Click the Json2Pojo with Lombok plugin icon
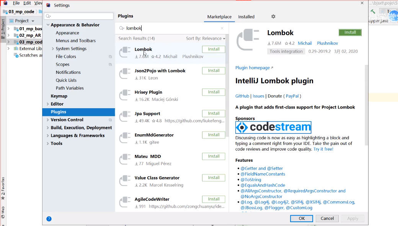Viewport: 398px width, 226px height. point(125,74)
